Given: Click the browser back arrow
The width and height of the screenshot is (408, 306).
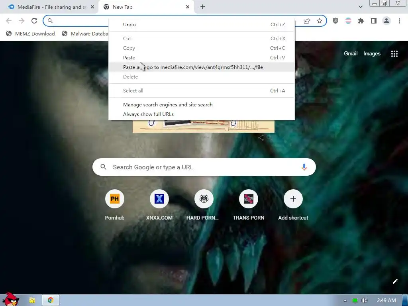Looking at the screenshot, I should [x=9, y=21].
